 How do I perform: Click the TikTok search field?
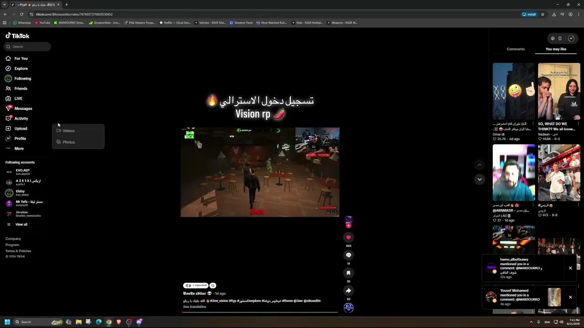click(27, 46)
